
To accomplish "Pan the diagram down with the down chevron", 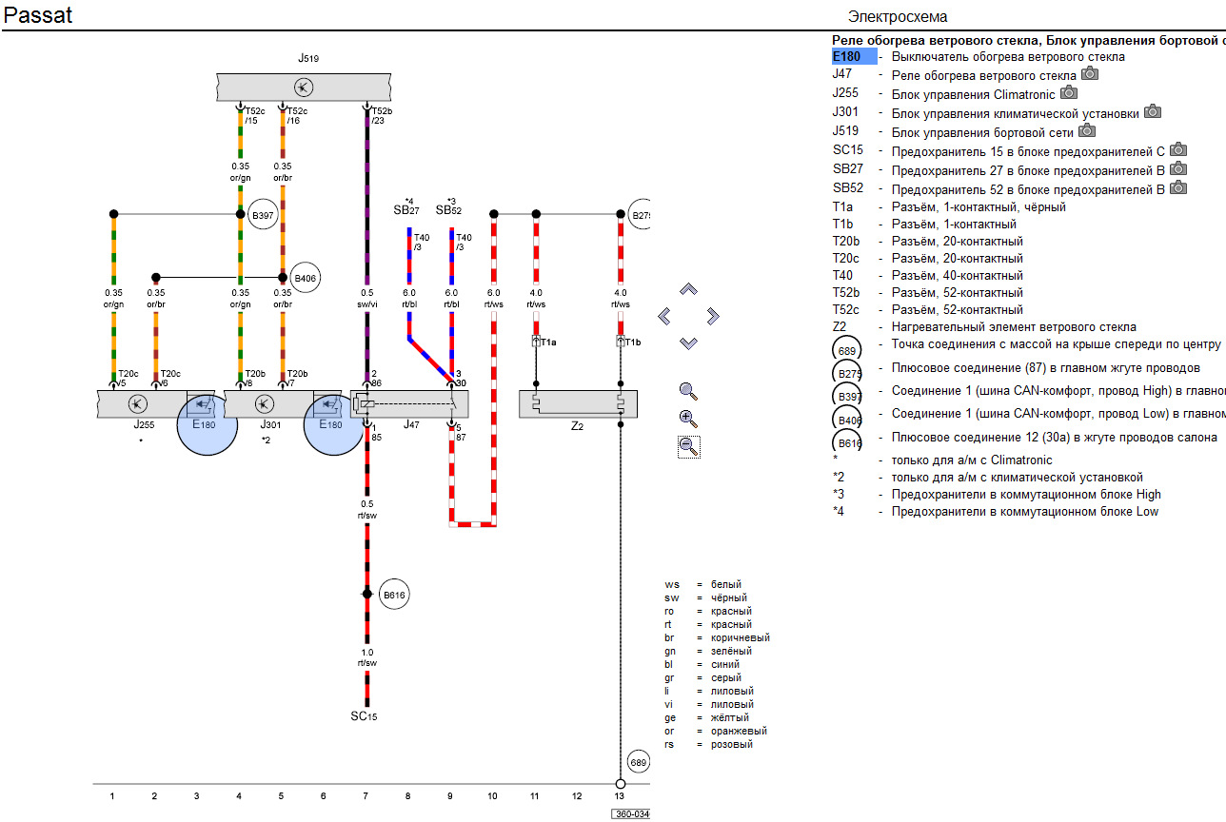I will (689, 342).
